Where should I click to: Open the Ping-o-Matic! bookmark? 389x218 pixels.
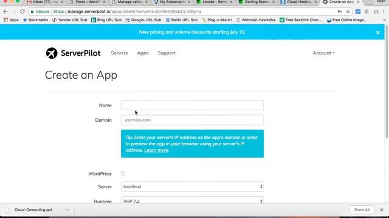(217, 20)
